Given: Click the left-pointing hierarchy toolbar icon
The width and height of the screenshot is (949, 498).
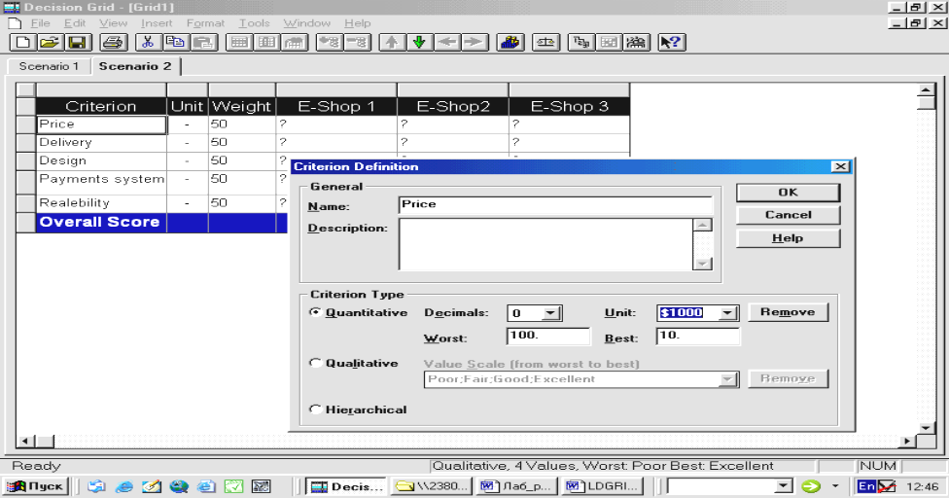Looking at the screenshot, I should click(x=330, y=43).
